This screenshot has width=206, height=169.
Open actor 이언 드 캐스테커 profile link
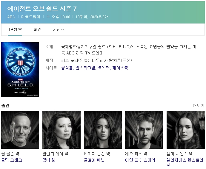click(140, 160)
